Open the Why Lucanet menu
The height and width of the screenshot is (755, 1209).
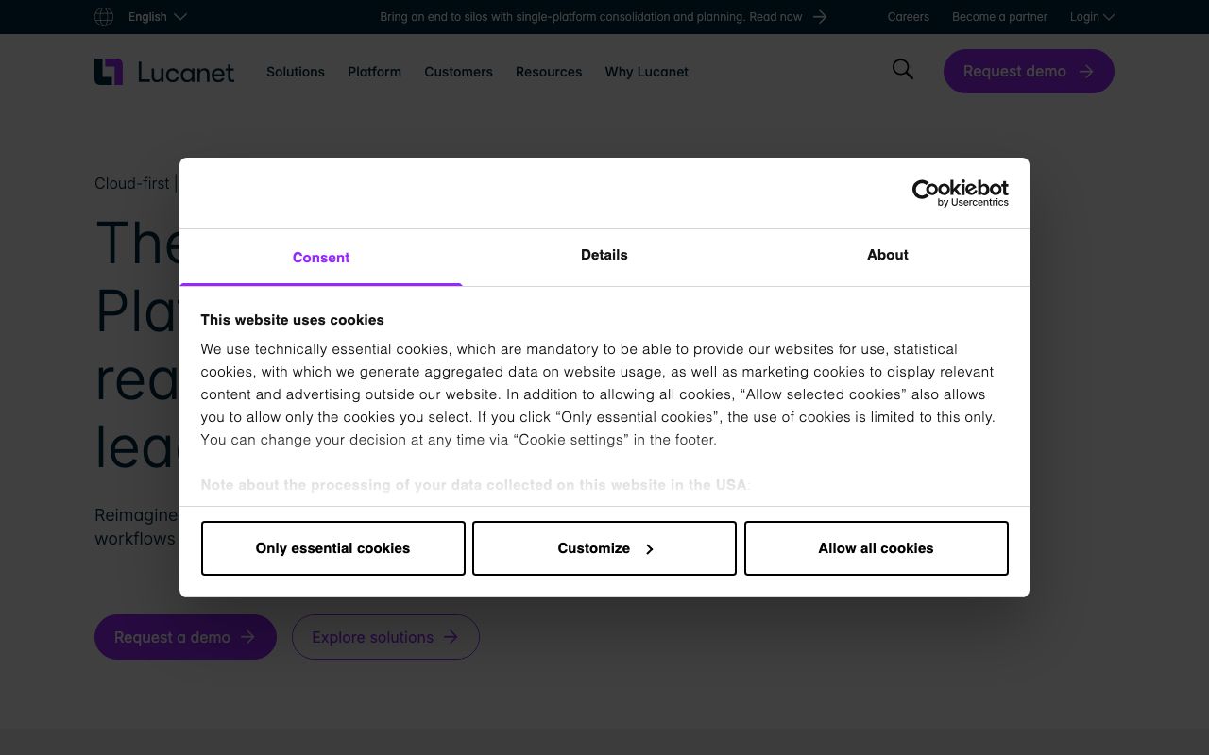[647, 72]
